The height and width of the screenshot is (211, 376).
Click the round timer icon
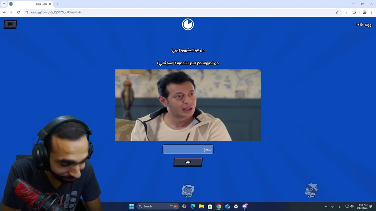click(188, 24)
